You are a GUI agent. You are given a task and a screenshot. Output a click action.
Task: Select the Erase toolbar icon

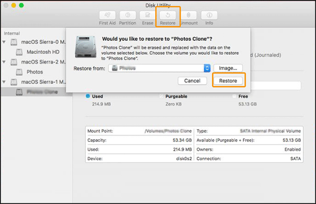(x=147, y=15)
